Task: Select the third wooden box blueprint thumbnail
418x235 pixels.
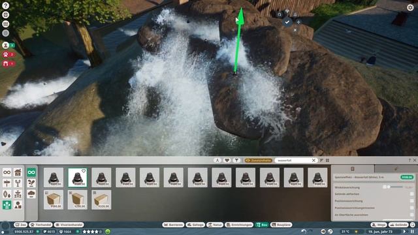Action: 101,200
